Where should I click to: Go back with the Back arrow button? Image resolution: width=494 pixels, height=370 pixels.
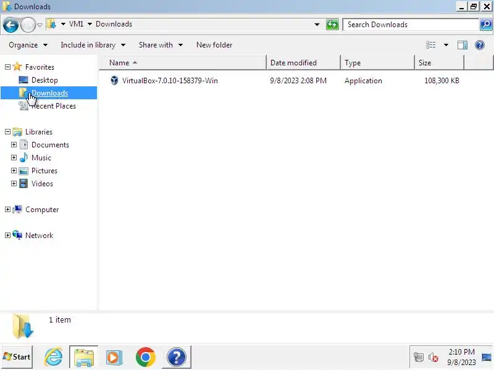coord(10,25)
